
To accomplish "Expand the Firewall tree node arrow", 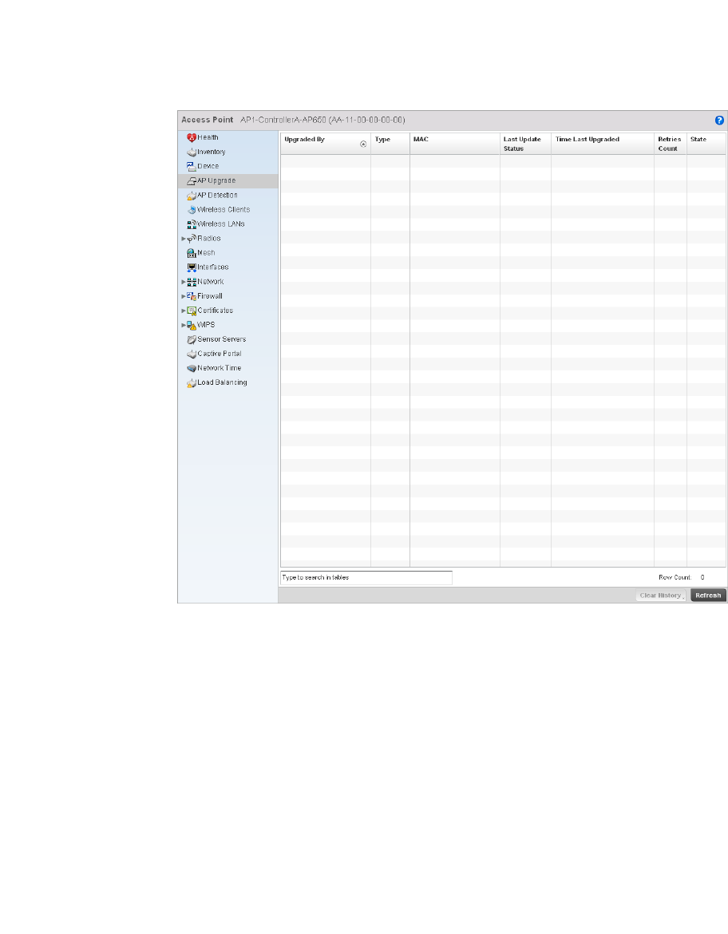I will [x=184, y=296].
